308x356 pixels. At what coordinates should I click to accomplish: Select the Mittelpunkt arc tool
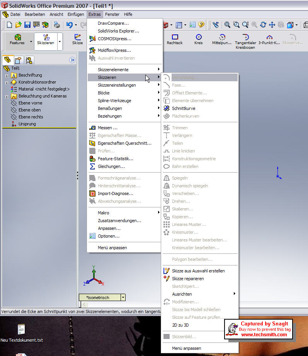[222, 39]
